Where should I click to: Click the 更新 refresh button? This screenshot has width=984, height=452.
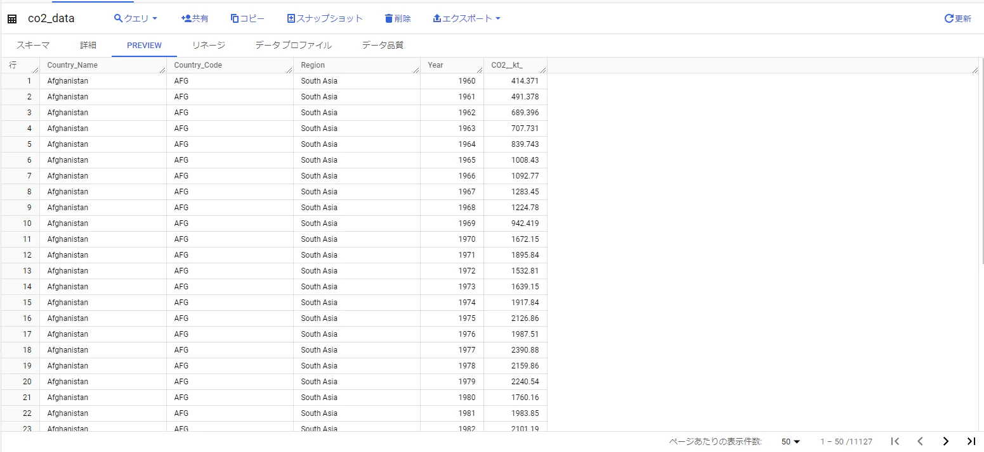[958, 18]
